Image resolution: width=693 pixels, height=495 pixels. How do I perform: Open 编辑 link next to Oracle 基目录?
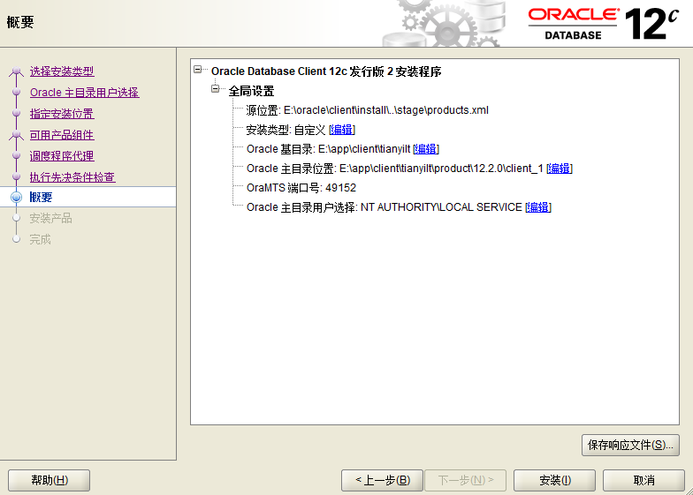(426, 149)
